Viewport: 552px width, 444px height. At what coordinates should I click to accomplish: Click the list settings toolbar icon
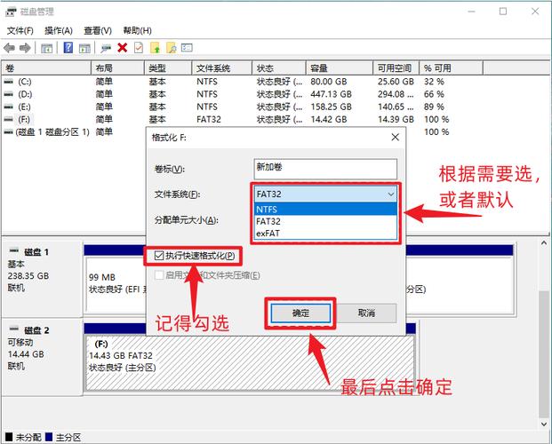click(187, 47)
